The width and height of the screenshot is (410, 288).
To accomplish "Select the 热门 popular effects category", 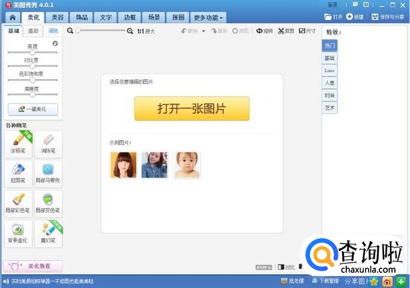I will tap(329, 46).
